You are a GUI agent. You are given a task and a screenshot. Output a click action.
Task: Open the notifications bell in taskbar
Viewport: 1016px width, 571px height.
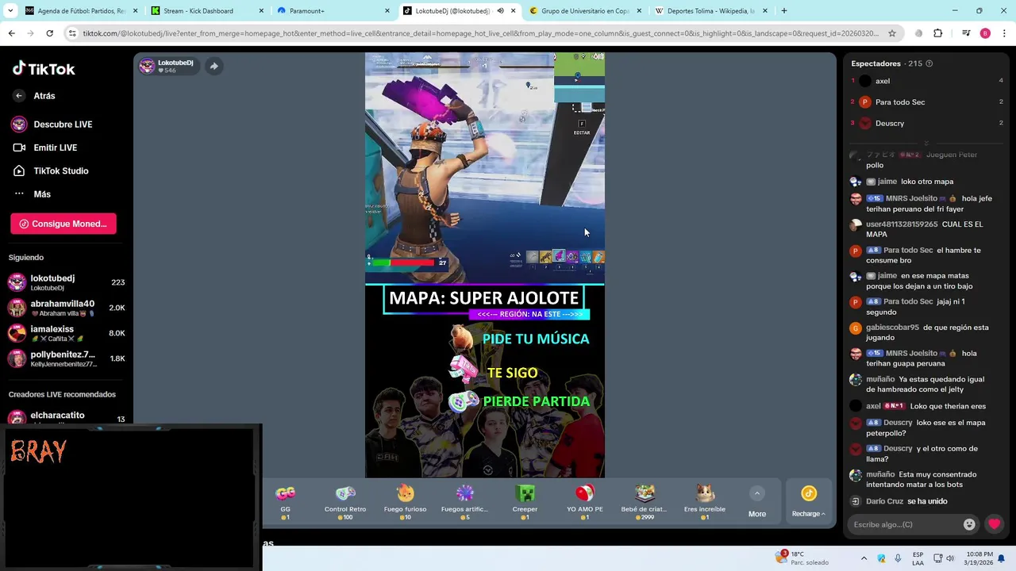(x=1002, y=558)
